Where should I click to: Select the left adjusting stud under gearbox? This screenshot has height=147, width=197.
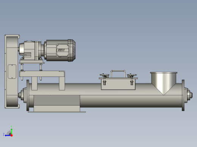pos(22,72)
